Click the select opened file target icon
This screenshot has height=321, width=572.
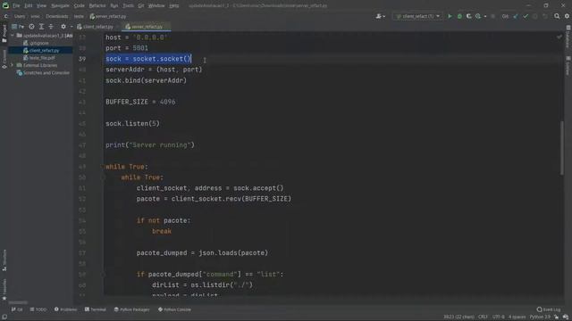[32, 27]
